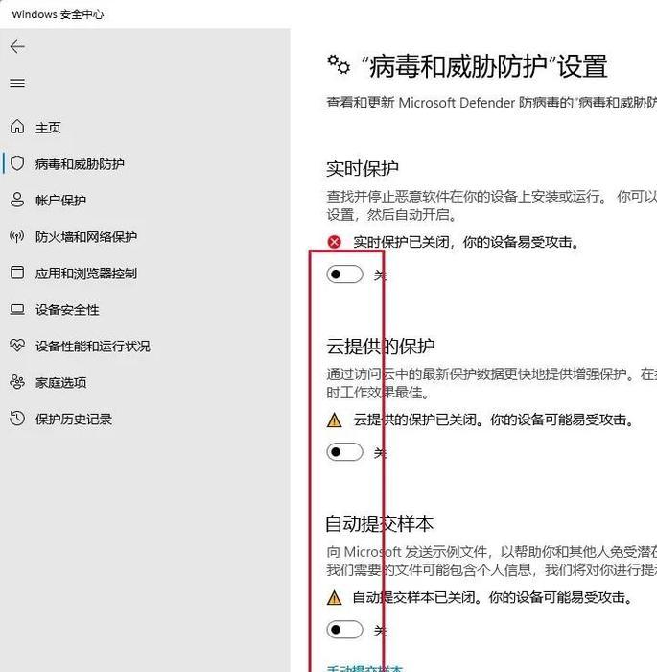Screen dimensions: 657x672
Task: Select 设备安全性 in the sidebar
Action: coord(67,309)
